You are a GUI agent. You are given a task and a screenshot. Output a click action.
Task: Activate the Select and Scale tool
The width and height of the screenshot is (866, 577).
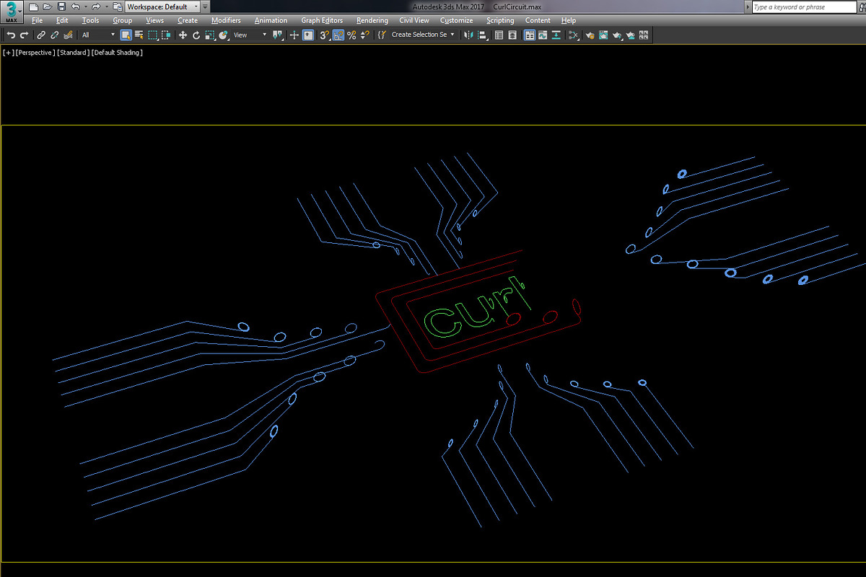pos(209,35)
